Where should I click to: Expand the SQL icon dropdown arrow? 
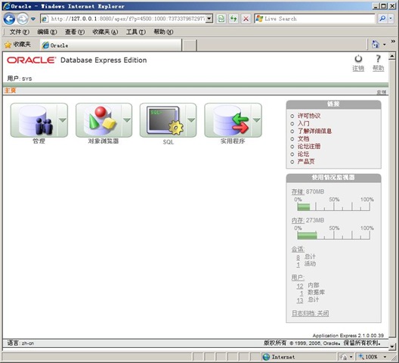coord(191,120)
